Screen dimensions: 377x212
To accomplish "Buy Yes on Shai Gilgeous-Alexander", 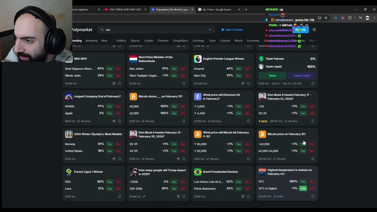I will pyautogui.click(x=110, y=69).
